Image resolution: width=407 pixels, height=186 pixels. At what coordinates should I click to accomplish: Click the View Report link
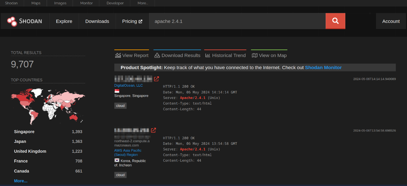132,55
